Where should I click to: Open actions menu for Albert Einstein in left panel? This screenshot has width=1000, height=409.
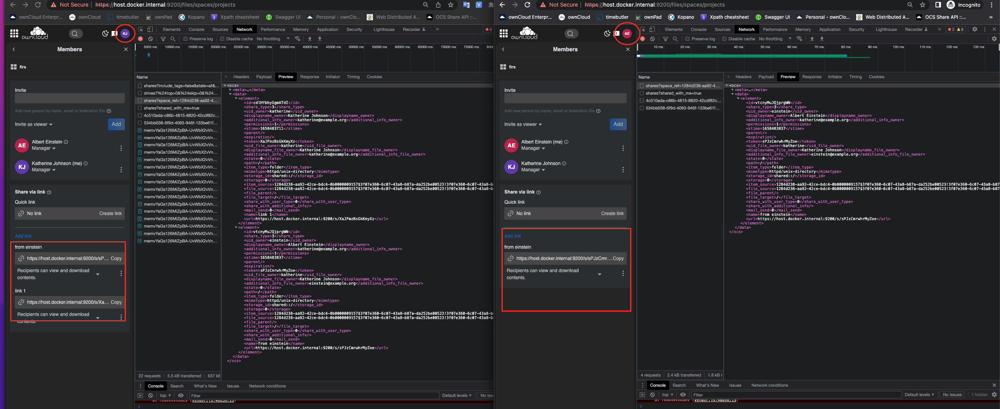tap(121, 148)
